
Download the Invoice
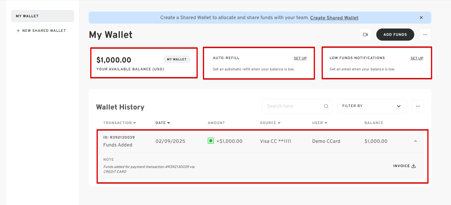405,166
